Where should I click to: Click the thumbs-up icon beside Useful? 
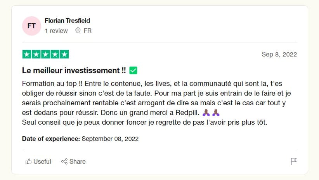(28, 161)
